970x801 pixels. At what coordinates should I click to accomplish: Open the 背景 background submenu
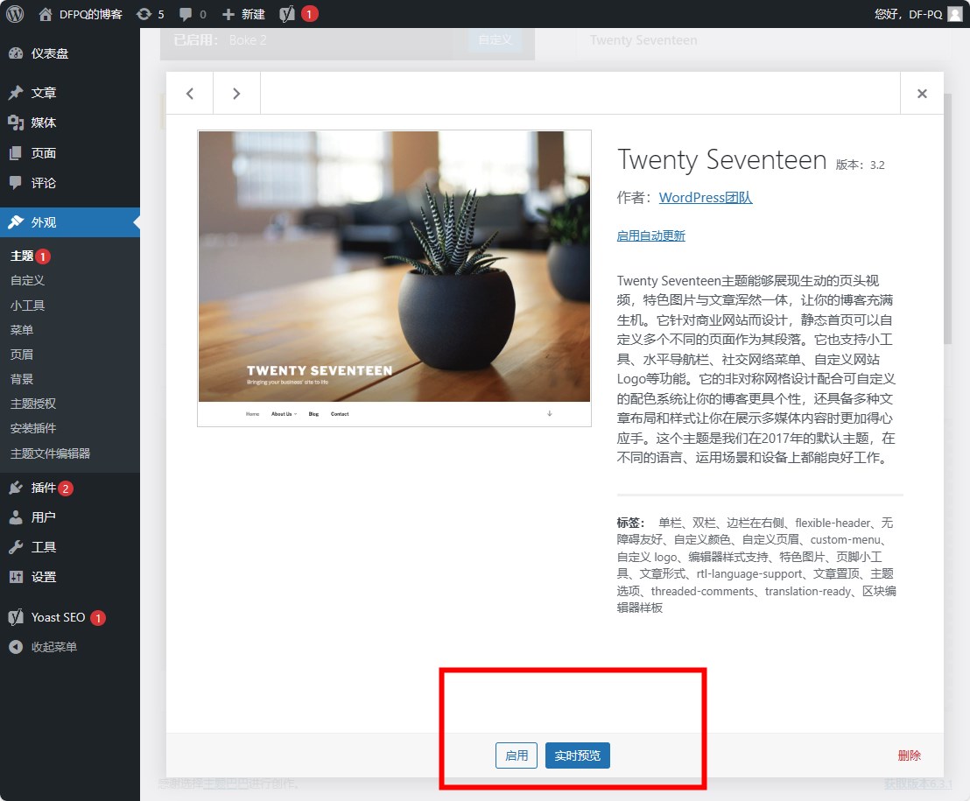pyautogui.click(x=22, y=379)
